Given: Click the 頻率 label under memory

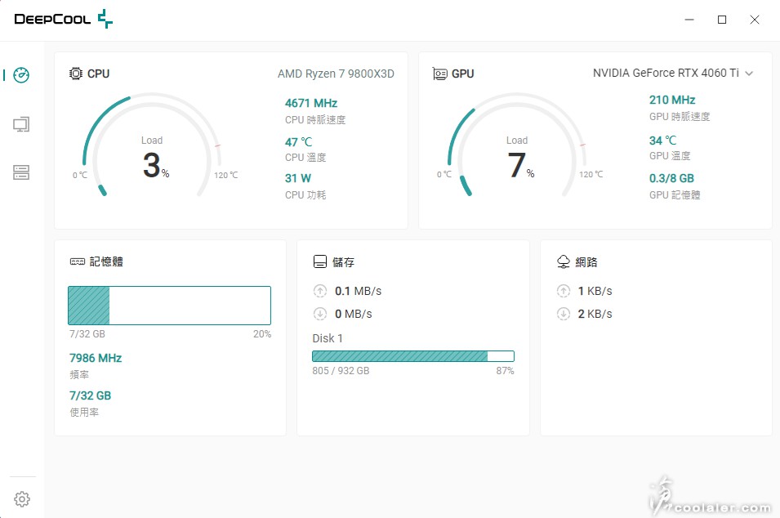Looking at the screenshot, I should 79,375.
